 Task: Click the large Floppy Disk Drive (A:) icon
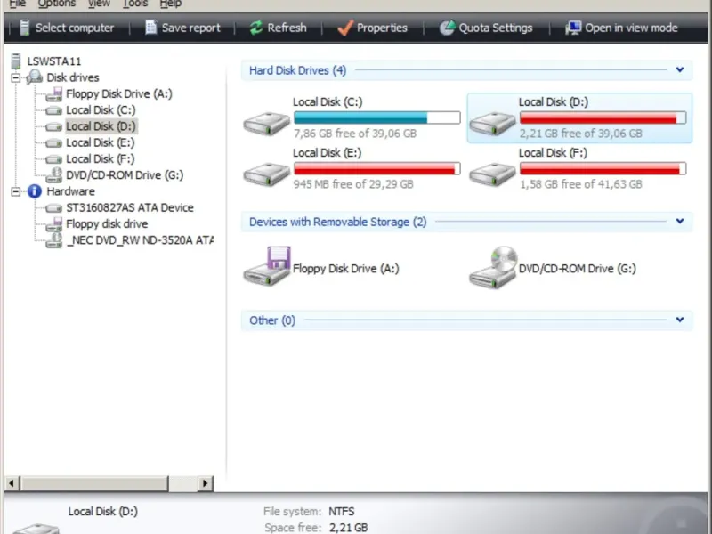pyautogui.click(x=267, y=266)
